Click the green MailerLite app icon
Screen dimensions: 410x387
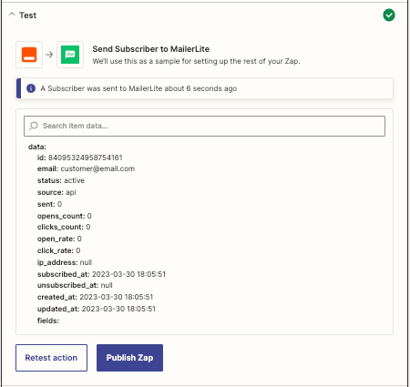pyautogui.click(x=70, y=55)
